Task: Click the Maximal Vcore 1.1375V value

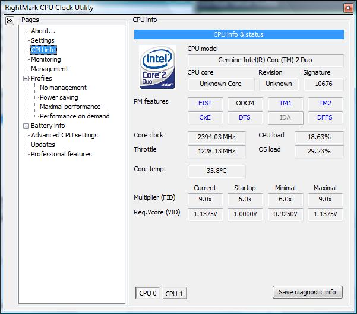Action: (325, 214)
